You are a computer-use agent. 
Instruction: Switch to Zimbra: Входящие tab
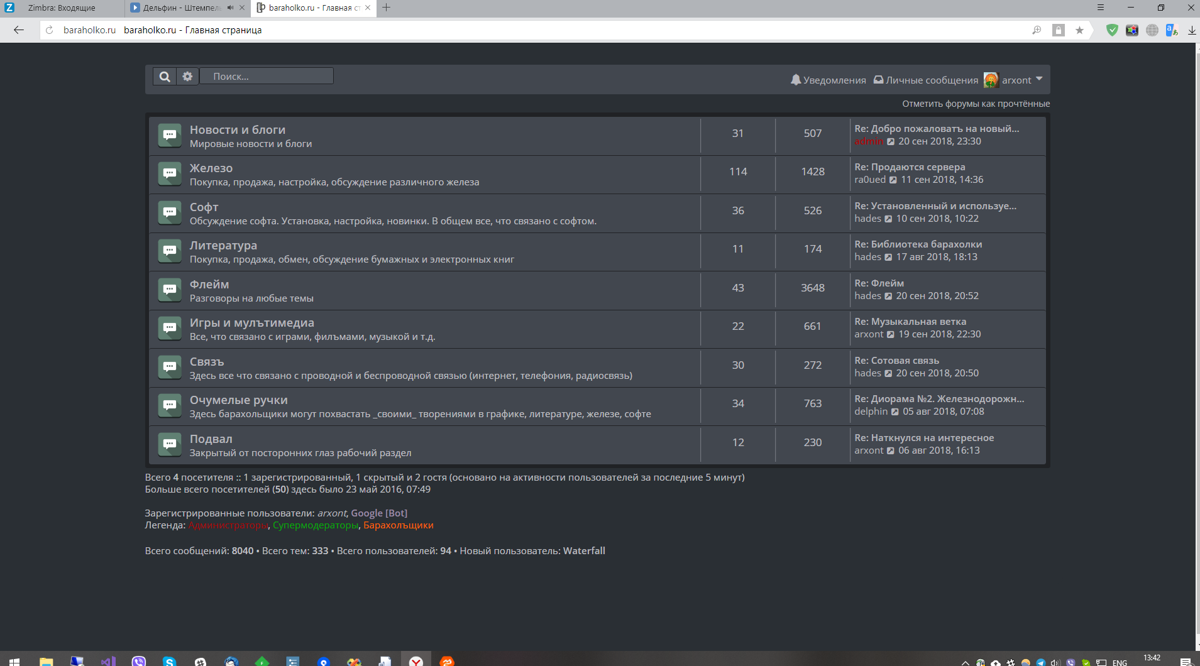coord(62,8)
